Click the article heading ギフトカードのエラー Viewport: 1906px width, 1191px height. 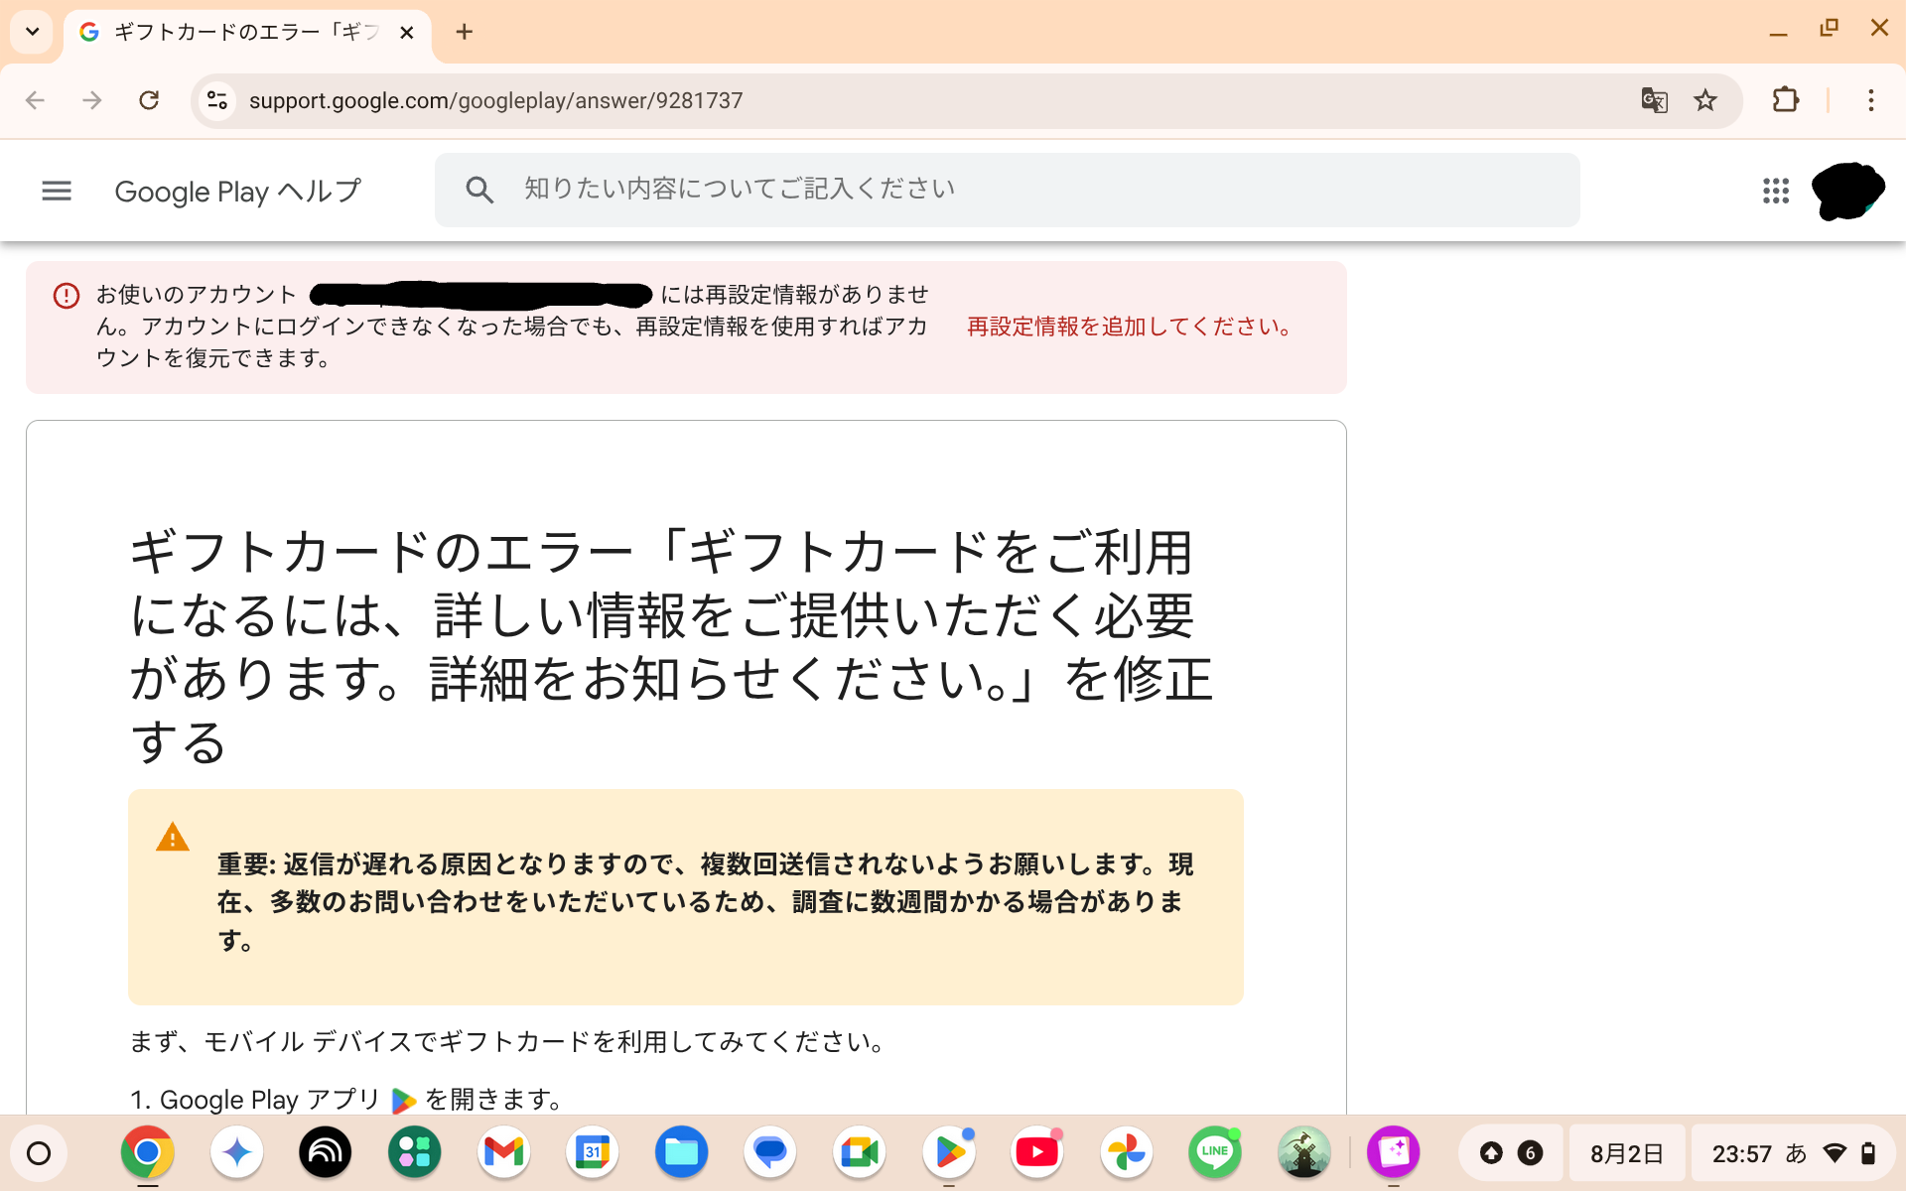tap(672, 646)
